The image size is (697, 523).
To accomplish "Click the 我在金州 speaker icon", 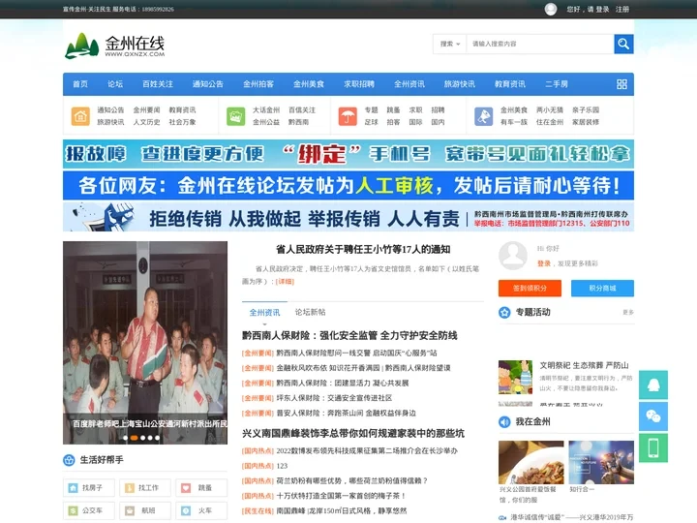I will [504, 421].
